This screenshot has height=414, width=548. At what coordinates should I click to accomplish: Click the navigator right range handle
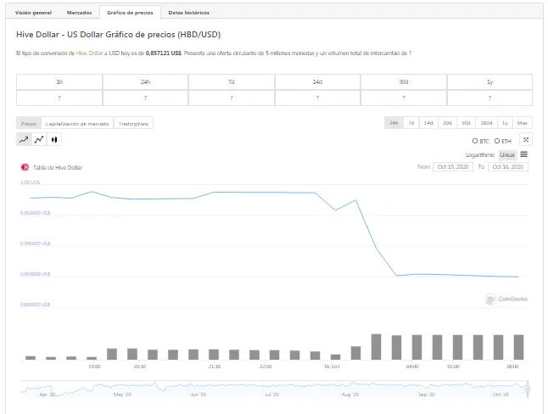click(528, 389)
